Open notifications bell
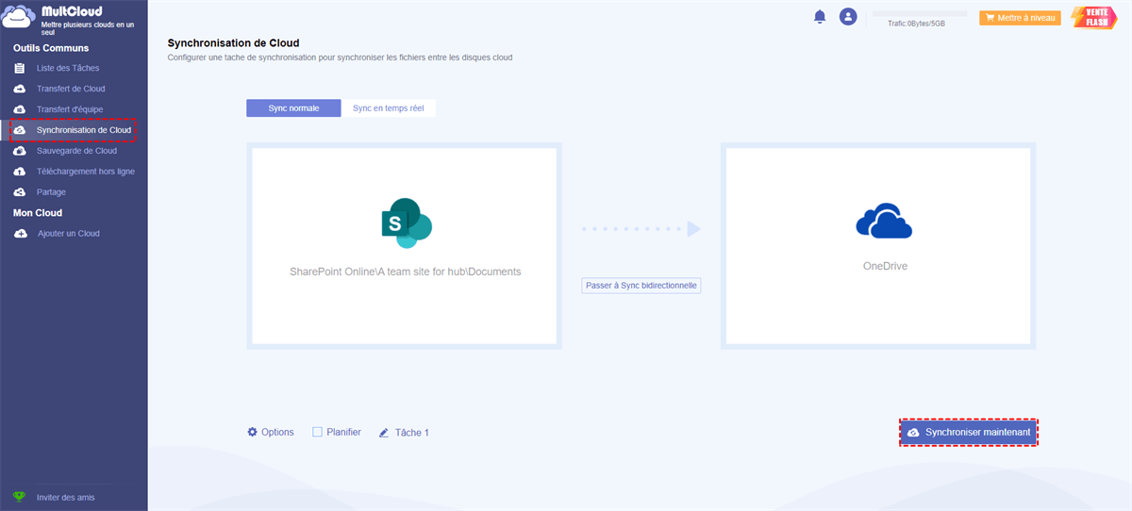The height and width of the screenshot is (511, 1132). click(x=820, y=17)
